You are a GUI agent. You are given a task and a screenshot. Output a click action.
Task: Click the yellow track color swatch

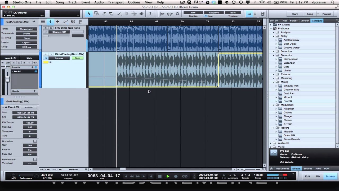coord(46,62)
